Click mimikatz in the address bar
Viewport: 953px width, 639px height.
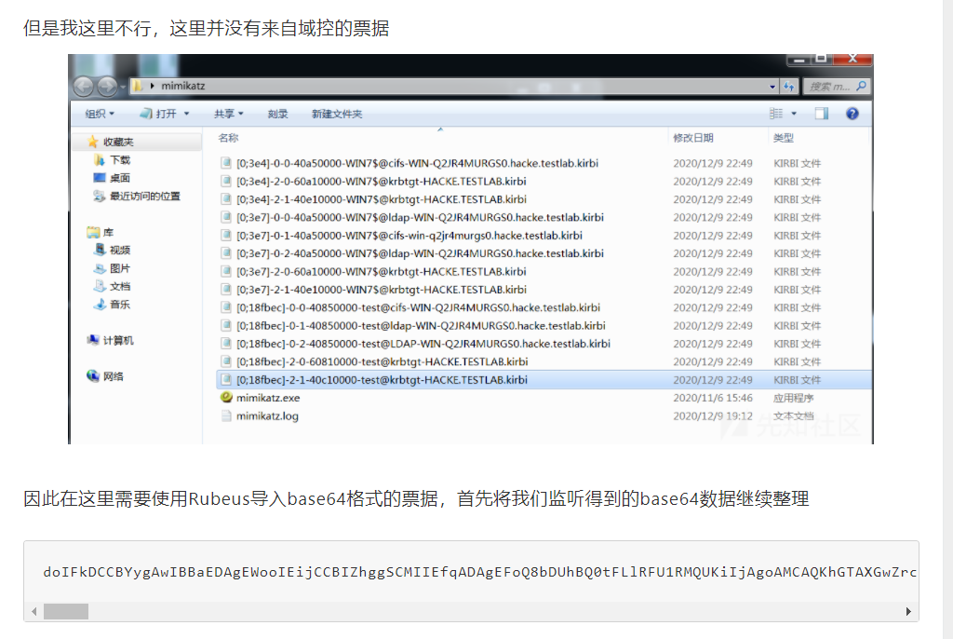[x=183, y=86]
